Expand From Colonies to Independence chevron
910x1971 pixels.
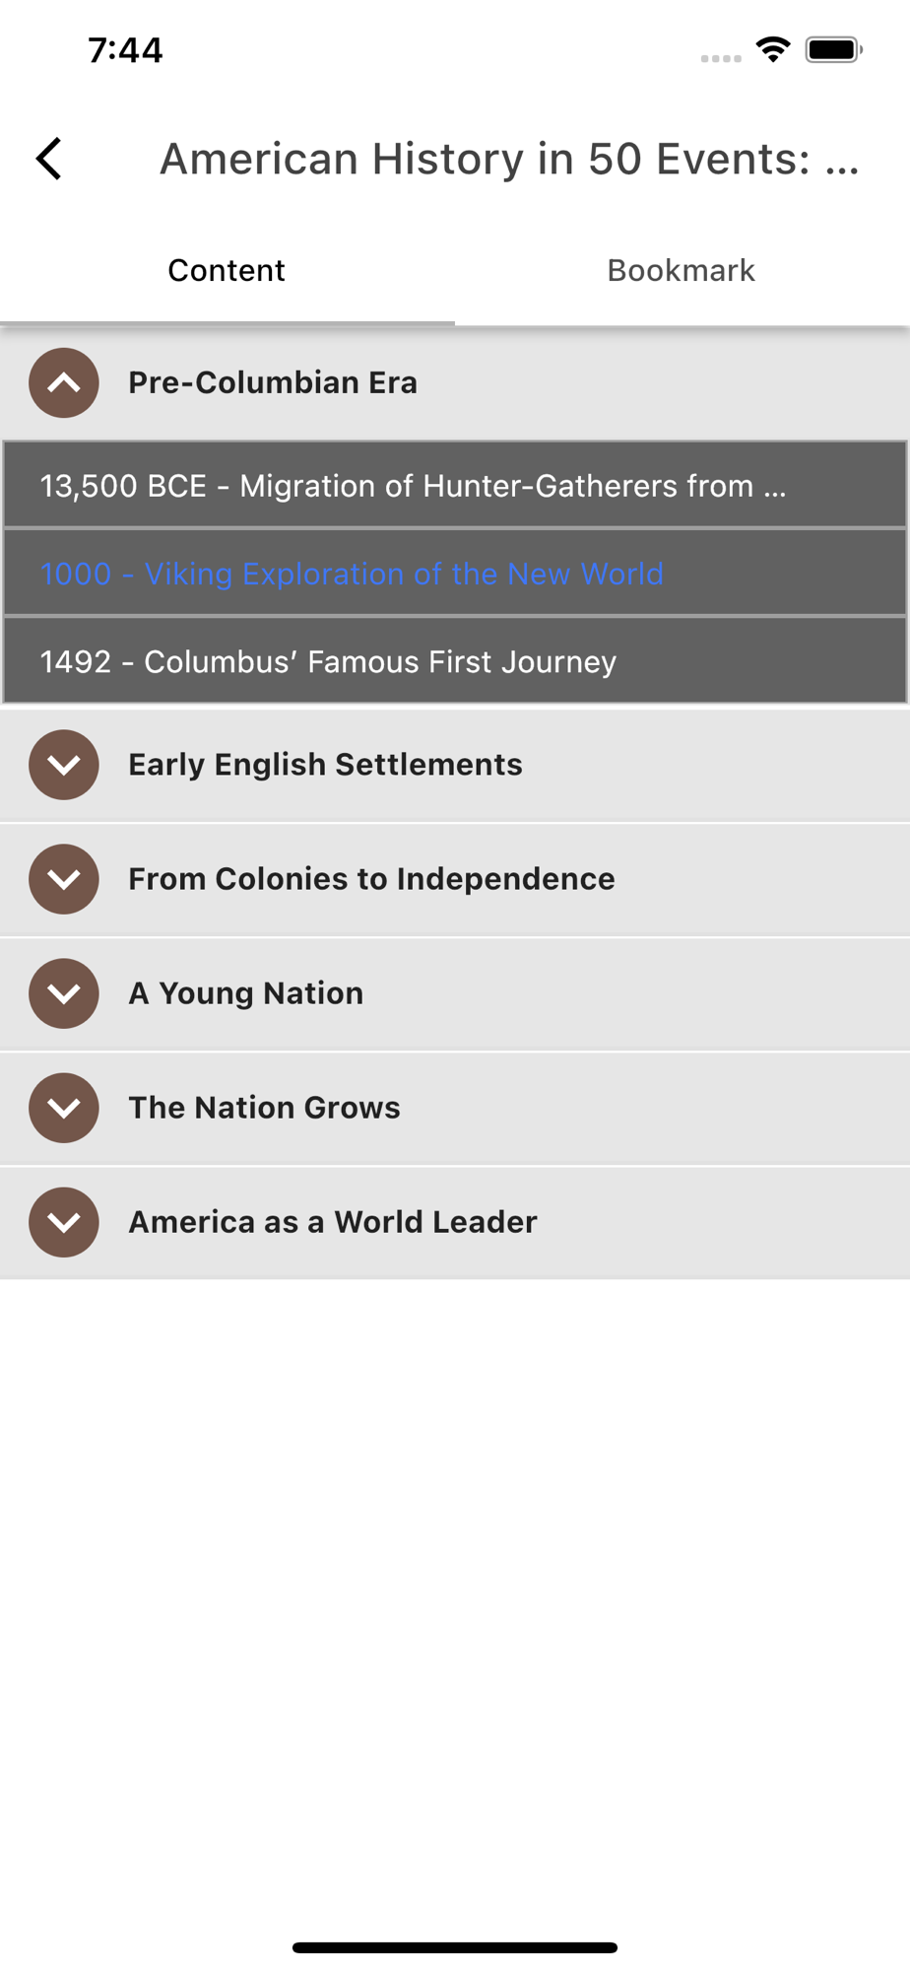(x=64, y=879)
